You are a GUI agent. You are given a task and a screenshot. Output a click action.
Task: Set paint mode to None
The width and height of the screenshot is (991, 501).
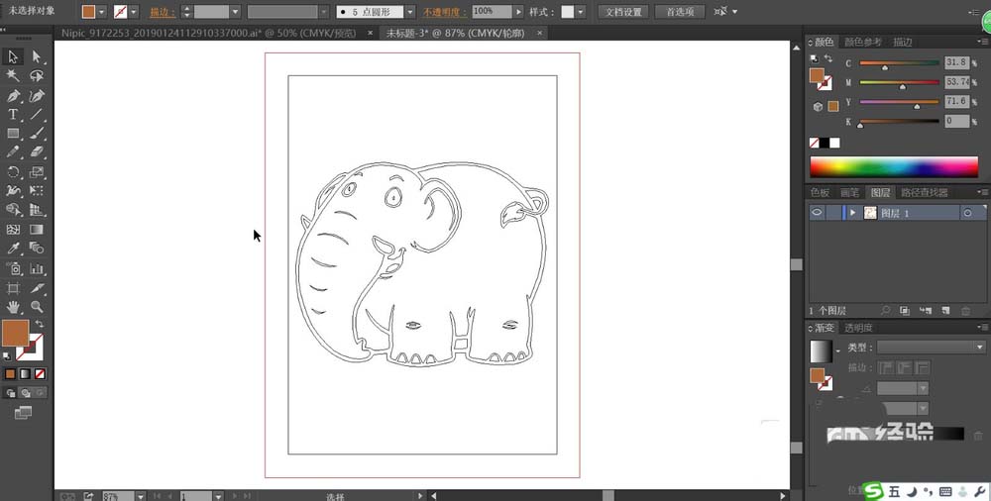(40, 374)
